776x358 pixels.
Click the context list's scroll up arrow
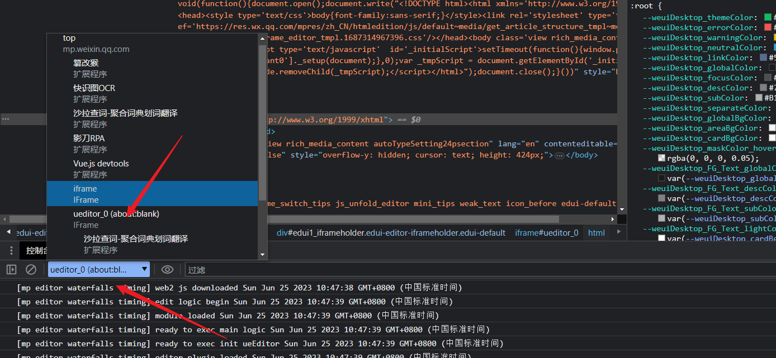click(x=263, y=37)
